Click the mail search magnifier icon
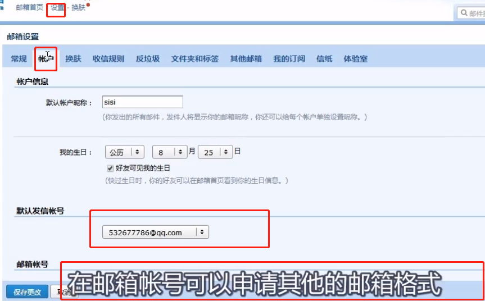Image resolution: width=485 pixels, height=301 pixels. (464, 13)
